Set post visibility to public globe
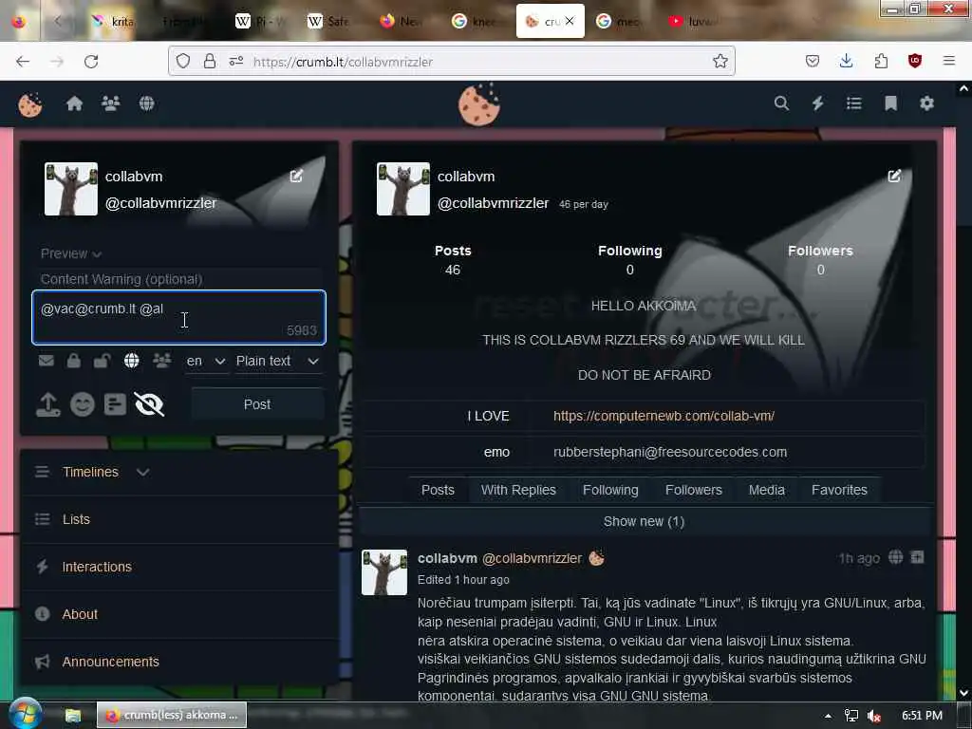Viewport: 972px width, 729px height. [131, 360]
